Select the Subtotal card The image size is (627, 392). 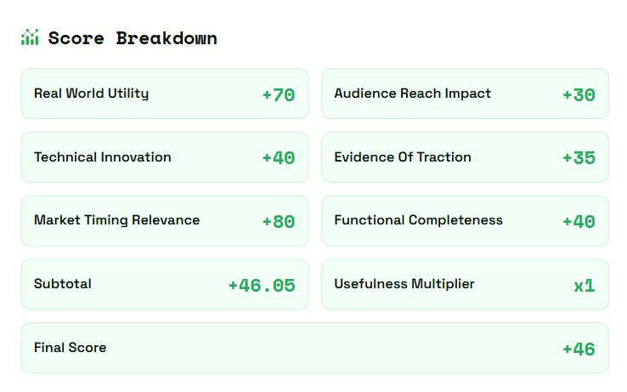point(165,284)
